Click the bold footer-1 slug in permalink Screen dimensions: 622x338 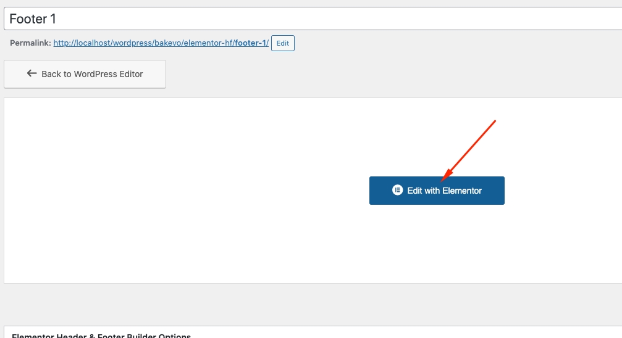[250, 43]
